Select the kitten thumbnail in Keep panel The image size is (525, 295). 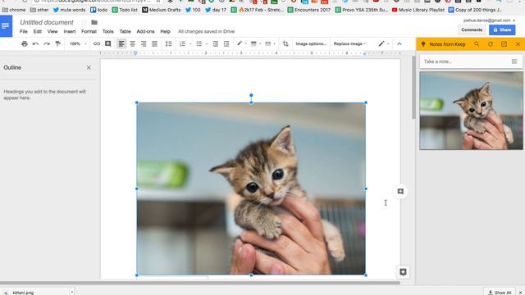(471, 111)
